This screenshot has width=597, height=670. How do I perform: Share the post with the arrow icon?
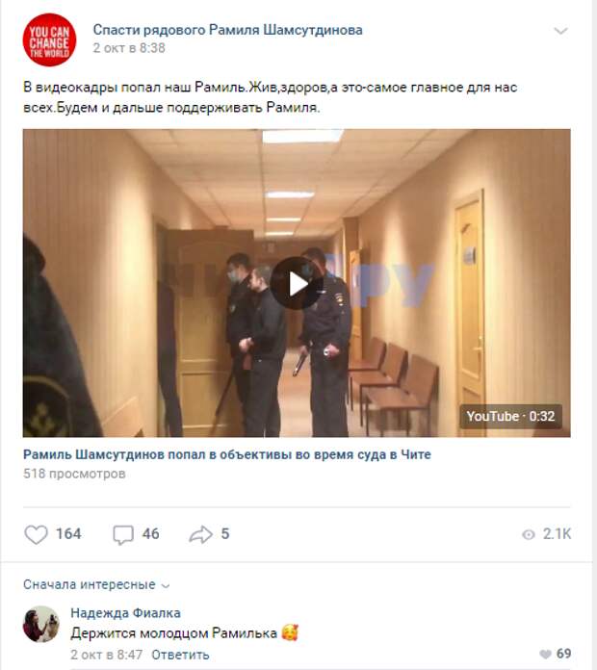[x=200, y=534]
